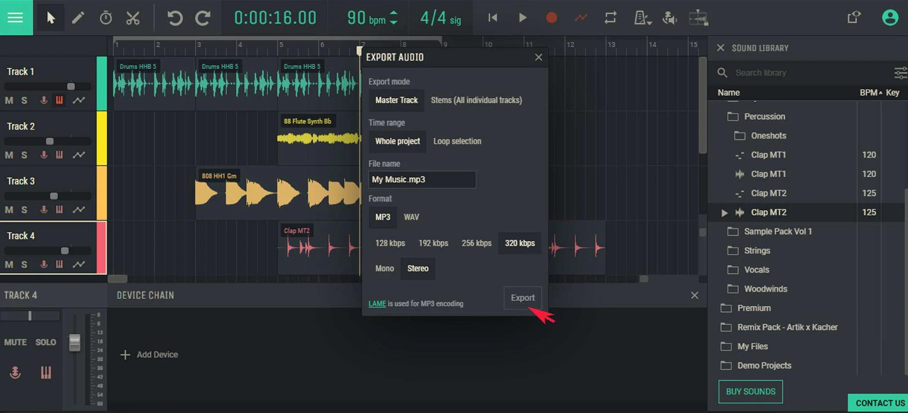This screenshot has width=908, height=413.
Task: Arm Track 1 microphone recording
Action: (44, 100)
